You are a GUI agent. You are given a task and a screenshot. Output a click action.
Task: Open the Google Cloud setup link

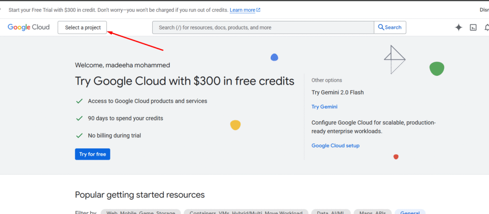[x=335, y=145]
